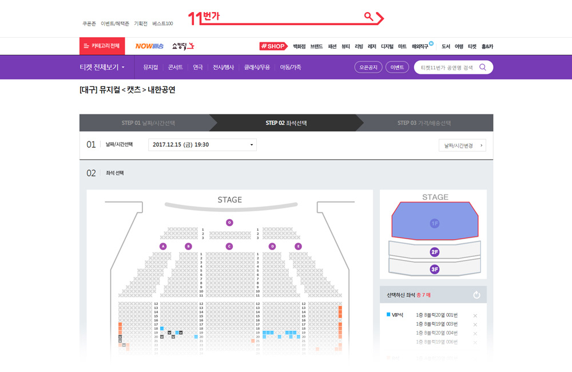572x372 pixels.
Task: Switch to 2F floor on mini map
Action: pyautogui.click(x=435, y=252)
